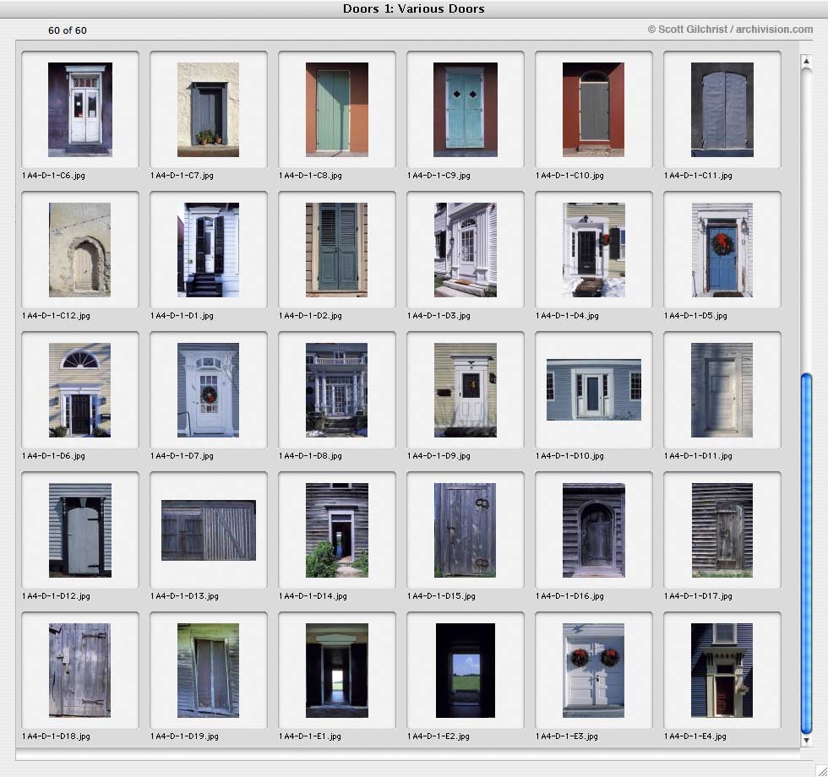Open thumbnail 1A4-D-1-D11.jpg
Screen dimensions: 828x777
point(722,390)
